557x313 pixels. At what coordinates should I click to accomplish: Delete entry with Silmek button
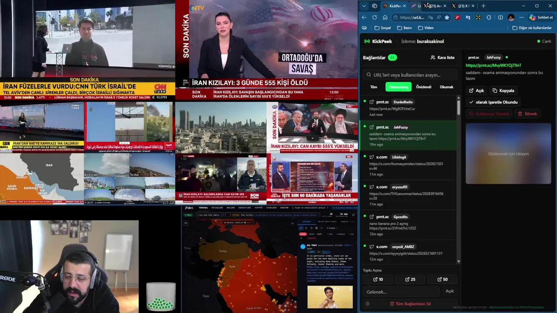click(527, 114)
